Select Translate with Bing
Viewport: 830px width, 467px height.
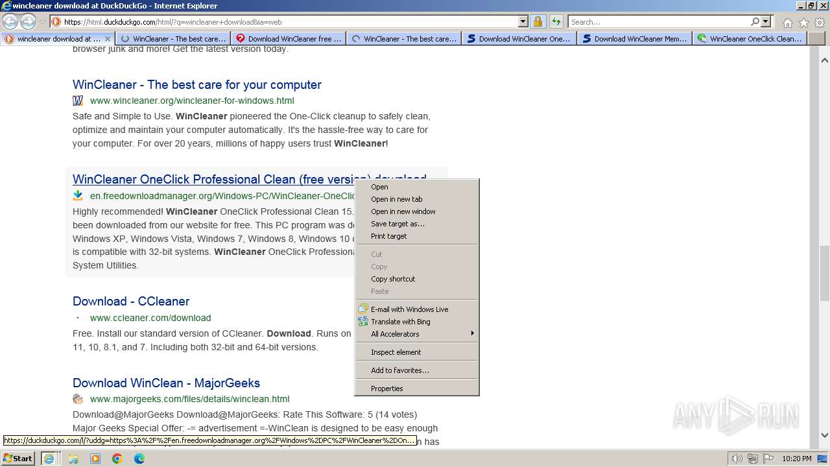pyautogui.click(x=416, y=322)
